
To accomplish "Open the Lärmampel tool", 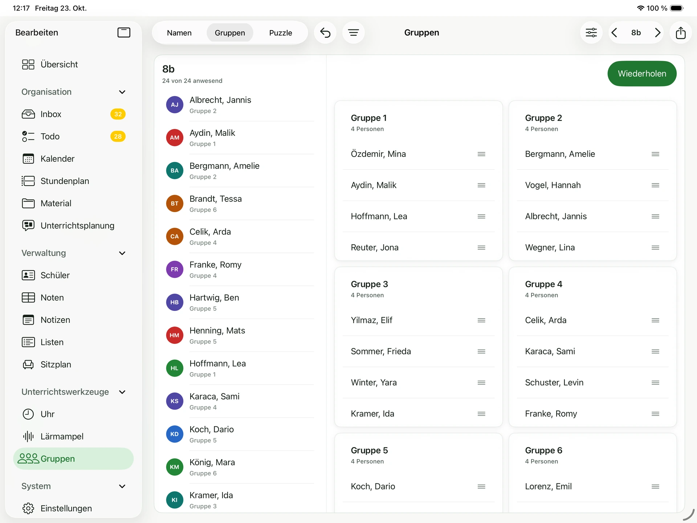I will [73, 437].
